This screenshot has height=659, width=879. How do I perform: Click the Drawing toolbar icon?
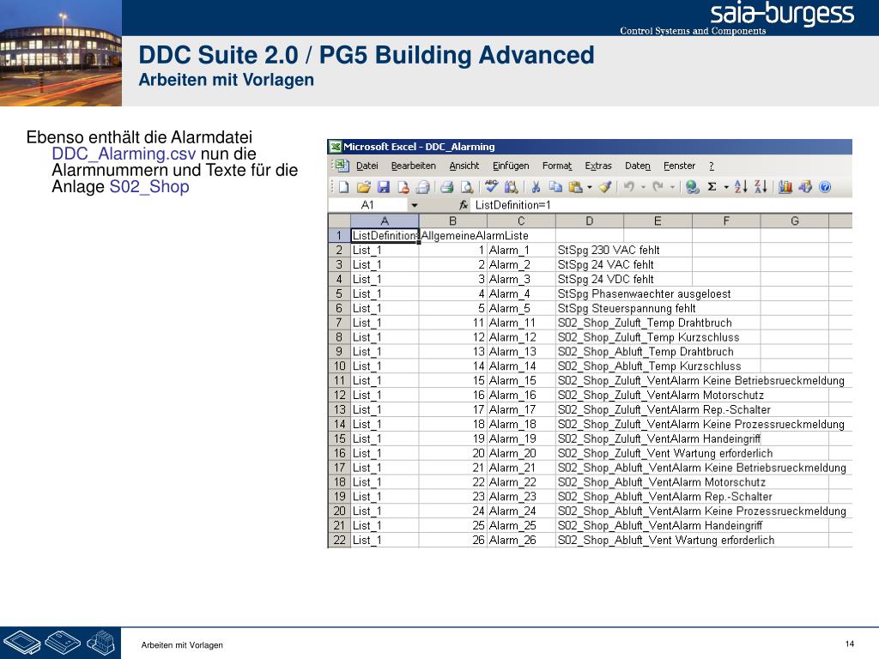click(x=805, y=187)
